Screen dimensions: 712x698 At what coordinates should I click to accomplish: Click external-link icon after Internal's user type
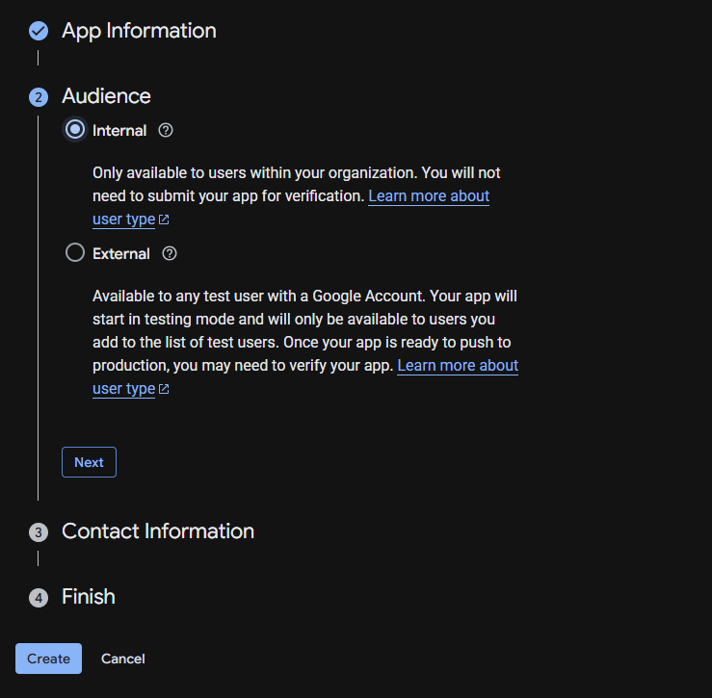click(164, 220)
